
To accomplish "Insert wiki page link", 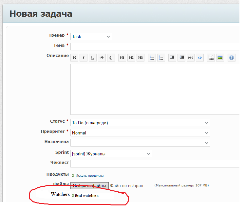I will [211, 58].
